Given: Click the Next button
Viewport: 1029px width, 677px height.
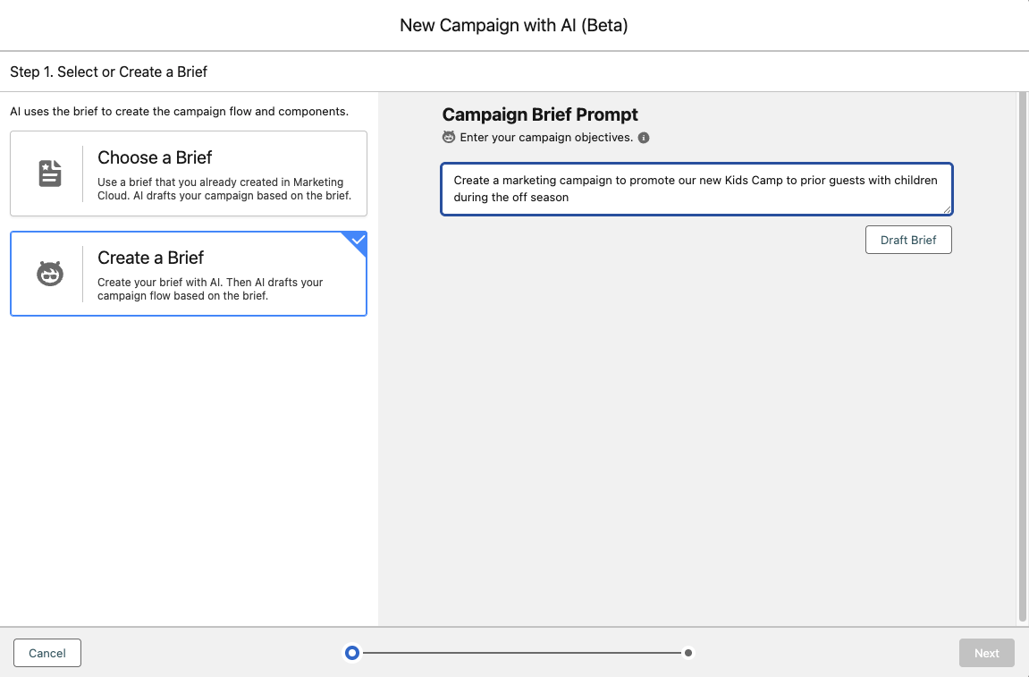Looking at the screenshot, I should pyautogui.click(x=986, y=653).
